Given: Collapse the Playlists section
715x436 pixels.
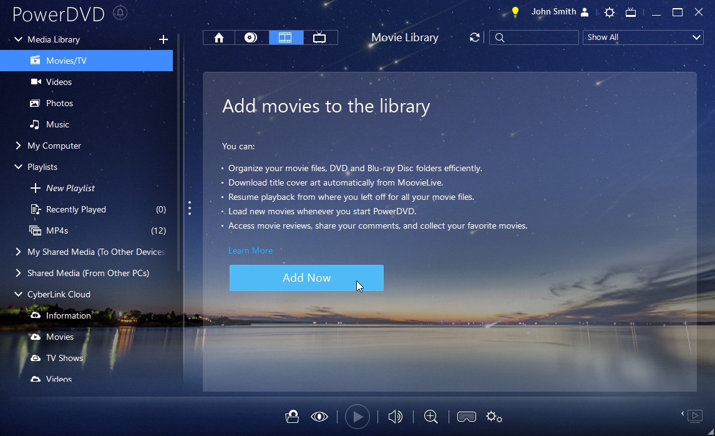Looking at the screenshot, I should pyautogui.click(x=18, y=167).
